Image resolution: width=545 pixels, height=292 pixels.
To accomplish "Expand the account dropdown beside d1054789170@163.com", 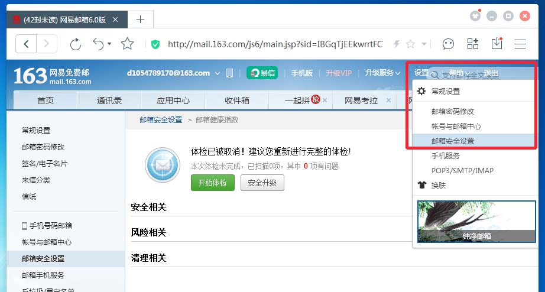I will coord(218,73).
